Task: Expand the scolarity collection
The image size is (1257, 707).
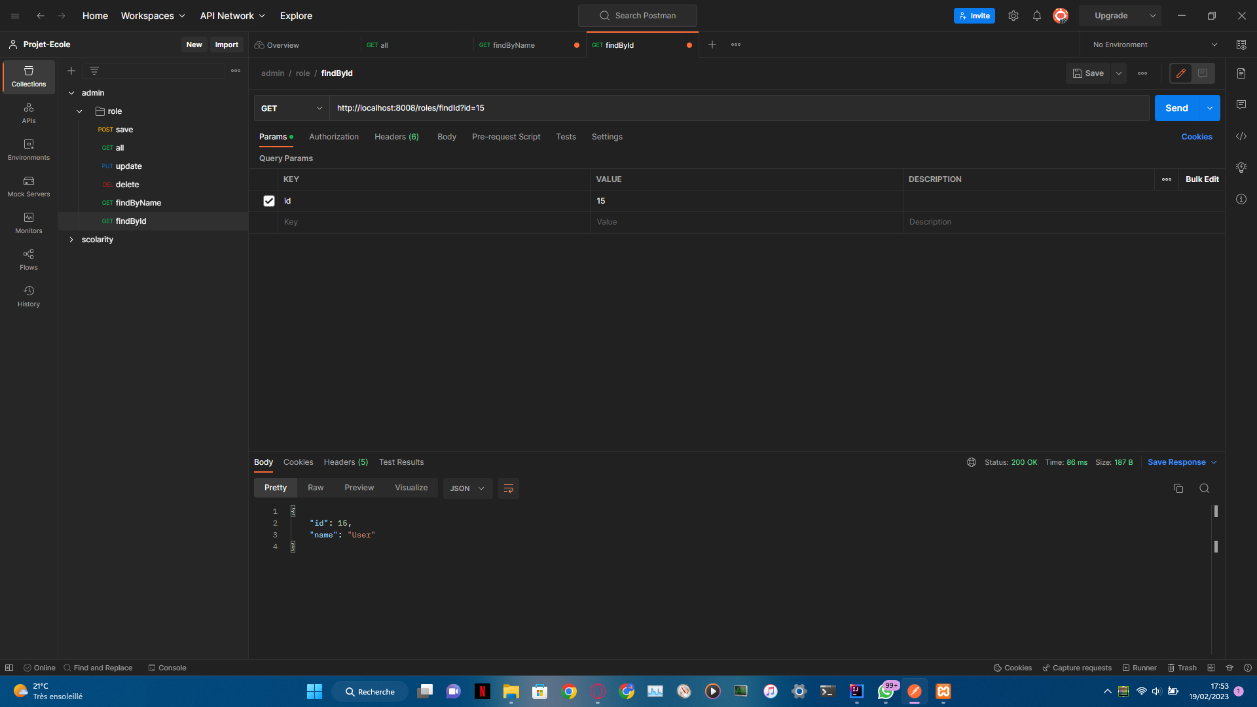Action: click(x=71, y=240)
